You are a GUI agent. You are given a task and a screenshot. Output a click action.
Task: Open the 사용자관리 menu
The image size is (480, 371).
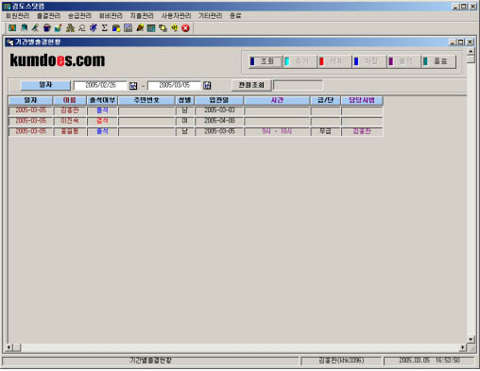point(176,16)
